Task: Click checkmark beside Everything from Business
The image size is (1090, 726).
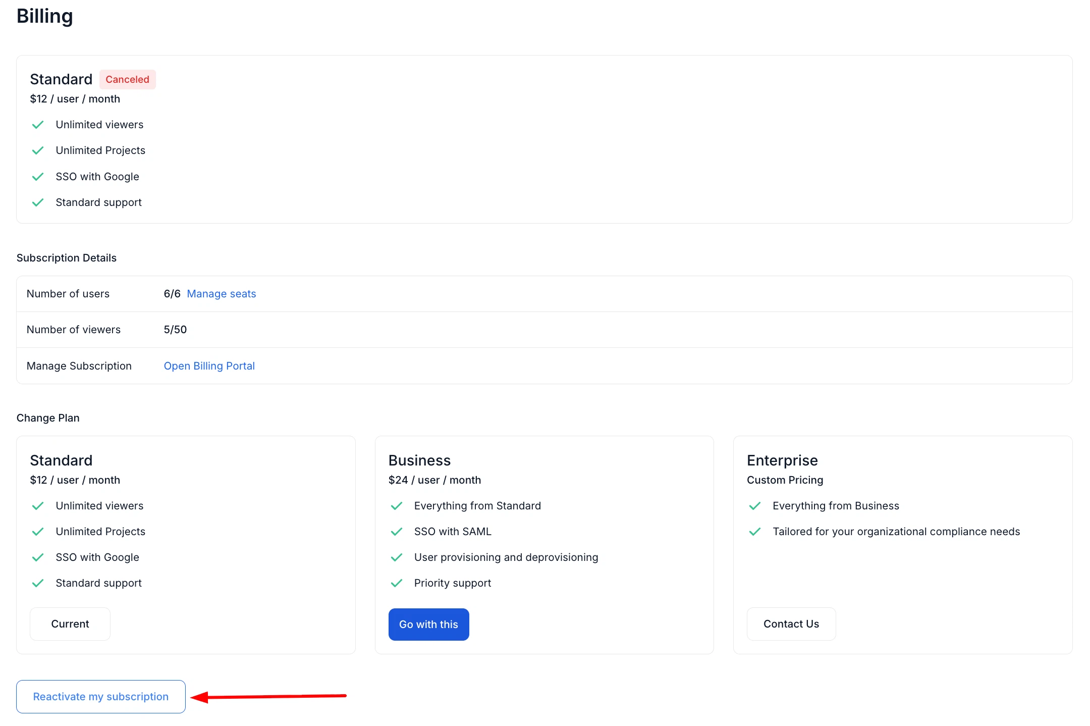Action: [755, 506]
